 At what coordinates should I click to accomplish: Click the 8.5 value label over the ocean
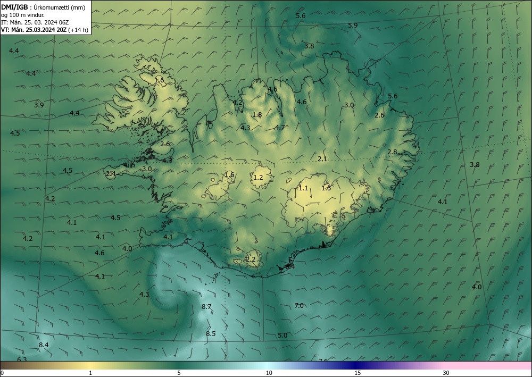pos(211,333)
